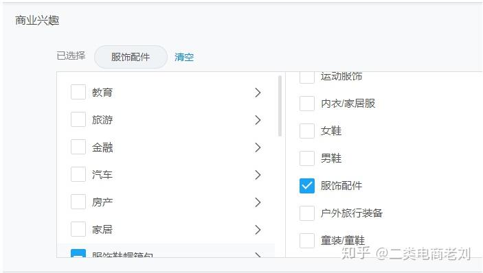Image resolution: width=483 pixels, height=273 pixels.
Task: Click the selected 服饰配件 tag
Action: 131,57
